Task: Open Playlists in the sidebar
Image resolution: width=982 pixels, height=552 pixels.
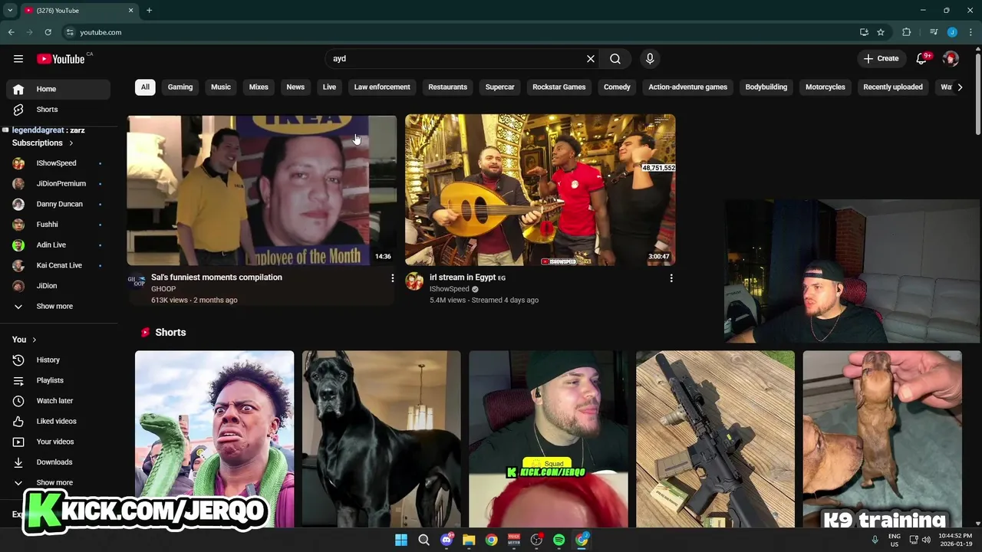Action: pos(58,380)
